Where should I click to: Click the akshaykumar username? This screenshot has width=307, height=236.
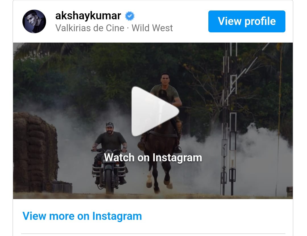click(x=88, y=16)
